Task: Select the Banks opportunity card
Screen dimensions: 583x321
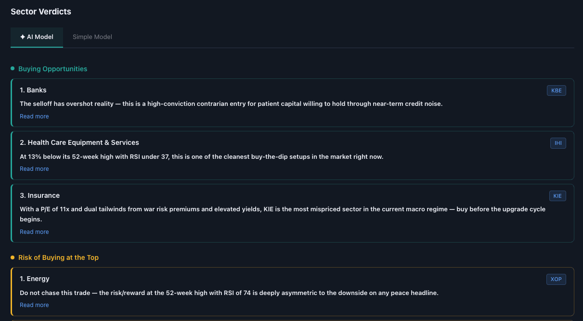Action: coord(291,103)
